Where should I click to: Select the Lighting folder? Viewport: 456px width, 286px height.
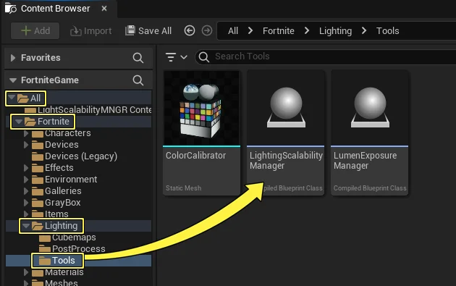pos(54,226)
